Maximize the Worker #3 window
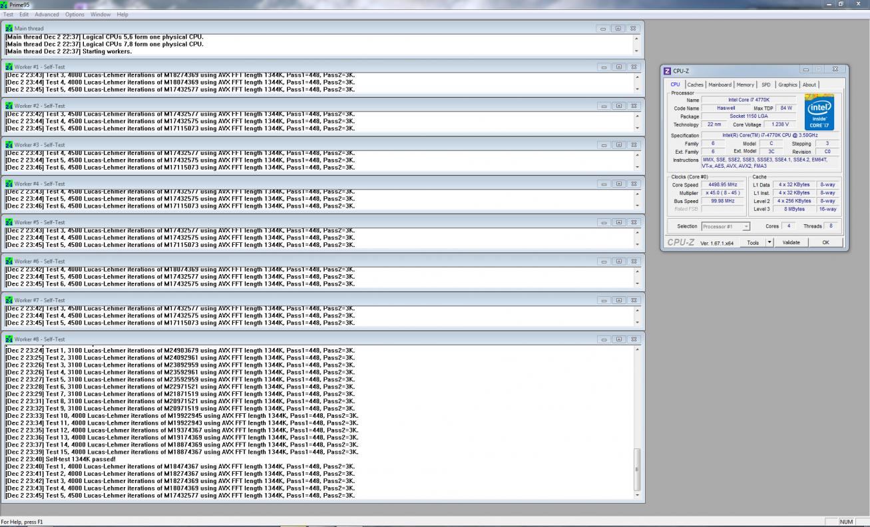Image resolution: width=870 pixels, height=527 pixels. tap(618, 145)
